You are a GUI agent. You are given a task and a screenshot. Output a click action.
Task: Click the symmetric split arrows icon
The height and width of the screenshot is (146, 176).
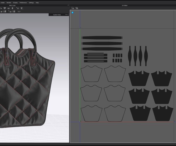[19, 11]
